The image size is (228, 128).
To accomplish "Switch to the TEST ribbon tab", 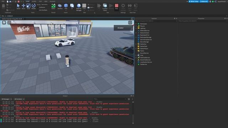I will click(x=40, y=1).
